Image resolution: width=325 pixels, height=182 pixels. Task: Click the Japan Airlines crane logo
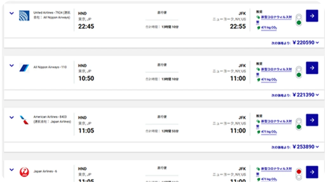point(24,172)
